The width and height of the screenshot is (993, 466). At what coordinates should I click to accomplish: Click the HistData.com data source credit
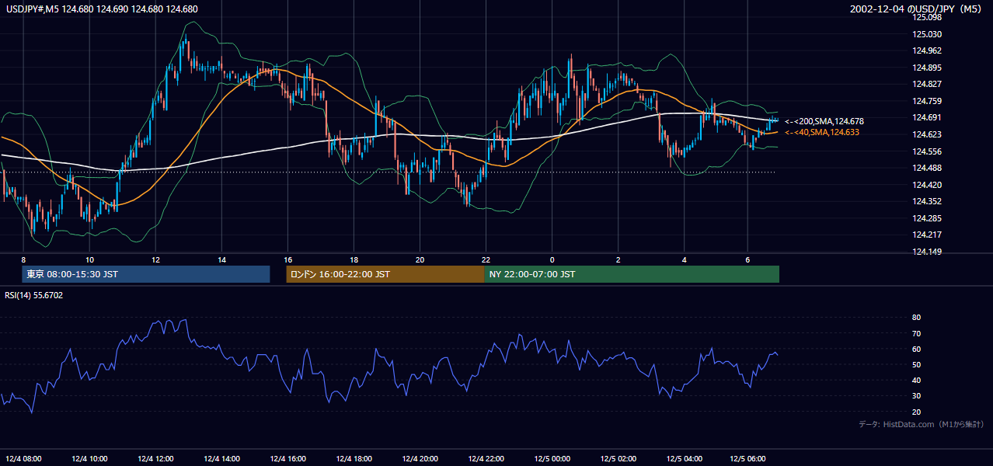coord(922,424)
